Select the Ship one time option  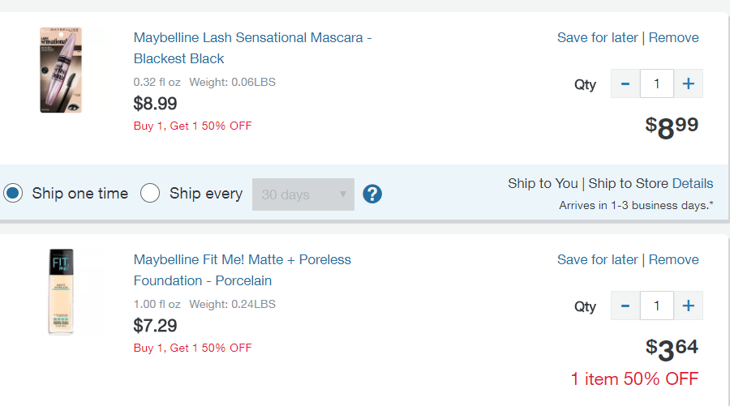click(x=13, y=194)
